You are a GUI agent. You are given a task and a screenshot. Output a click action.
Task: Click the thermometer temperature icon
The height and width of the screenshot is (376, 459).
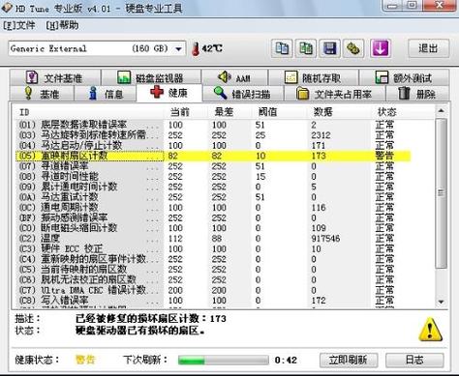(x=196, y=49)
